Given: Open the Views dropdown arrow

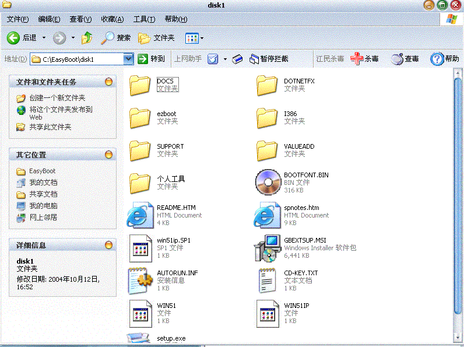Looking at the screenshot, I should click(x=202, y=38).
